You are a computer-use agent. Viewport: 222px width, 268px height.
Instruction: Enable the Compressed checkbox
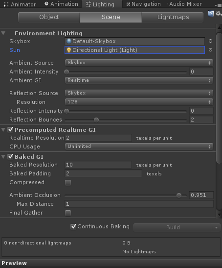click(68, 183)
